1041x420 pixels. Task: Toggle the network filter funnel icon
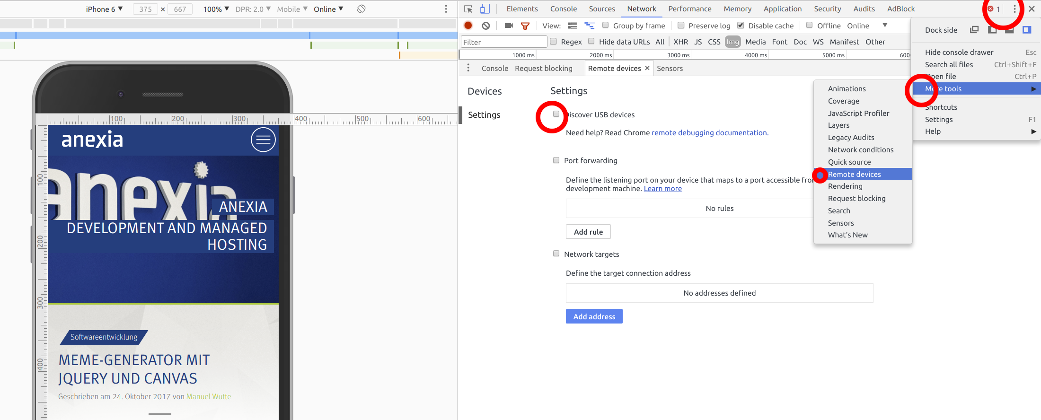point(525,26)
